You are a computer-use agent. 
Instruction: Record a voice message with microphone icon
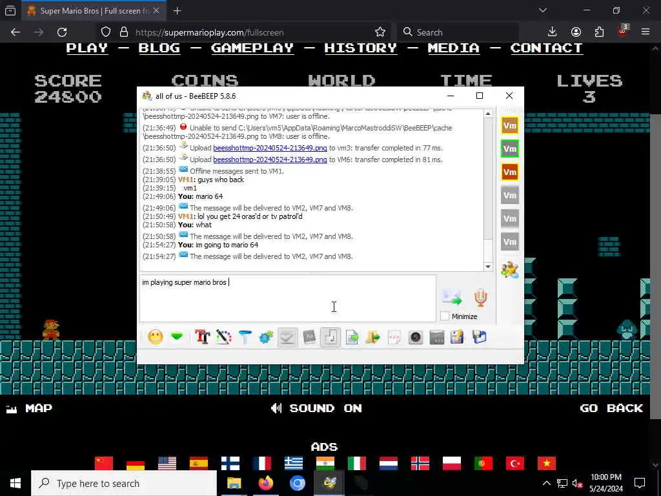(x=480, y=298)
